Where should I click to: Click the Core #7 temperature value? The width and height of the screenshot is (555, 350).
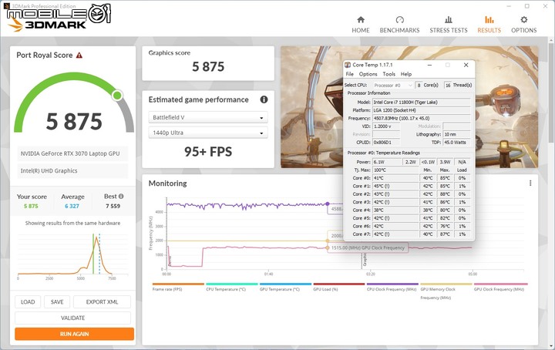click(395, 234)
